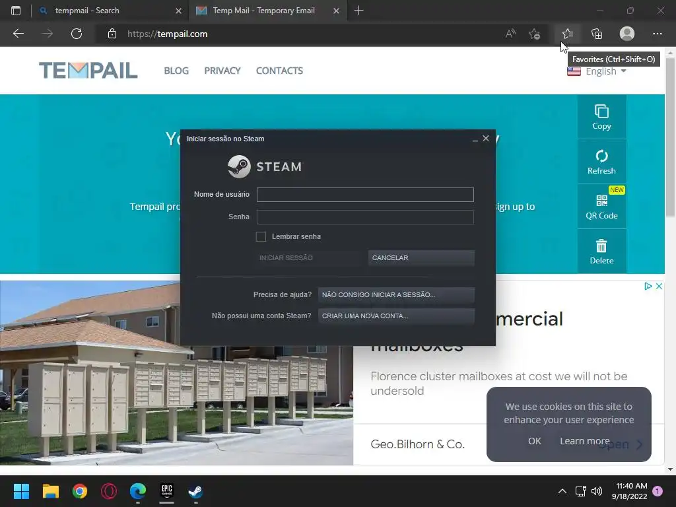The width and height of the screenshot is (676, 507).
Task: Open the tab actions menu icon
Action: [16, 11]
